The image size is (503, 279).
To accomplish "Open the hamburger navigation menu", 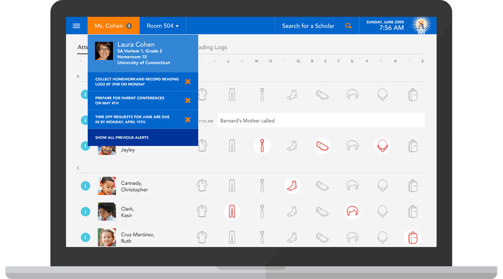I will [x=77, y=25].
